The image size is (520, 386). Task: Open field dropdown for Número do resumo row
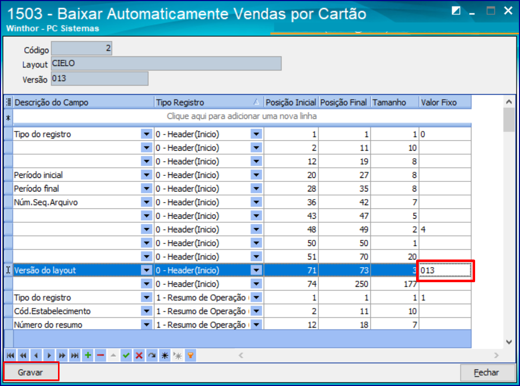coord(146,325)
